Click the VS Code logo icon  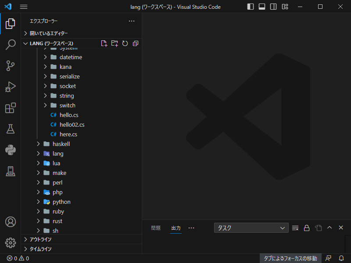8,7
